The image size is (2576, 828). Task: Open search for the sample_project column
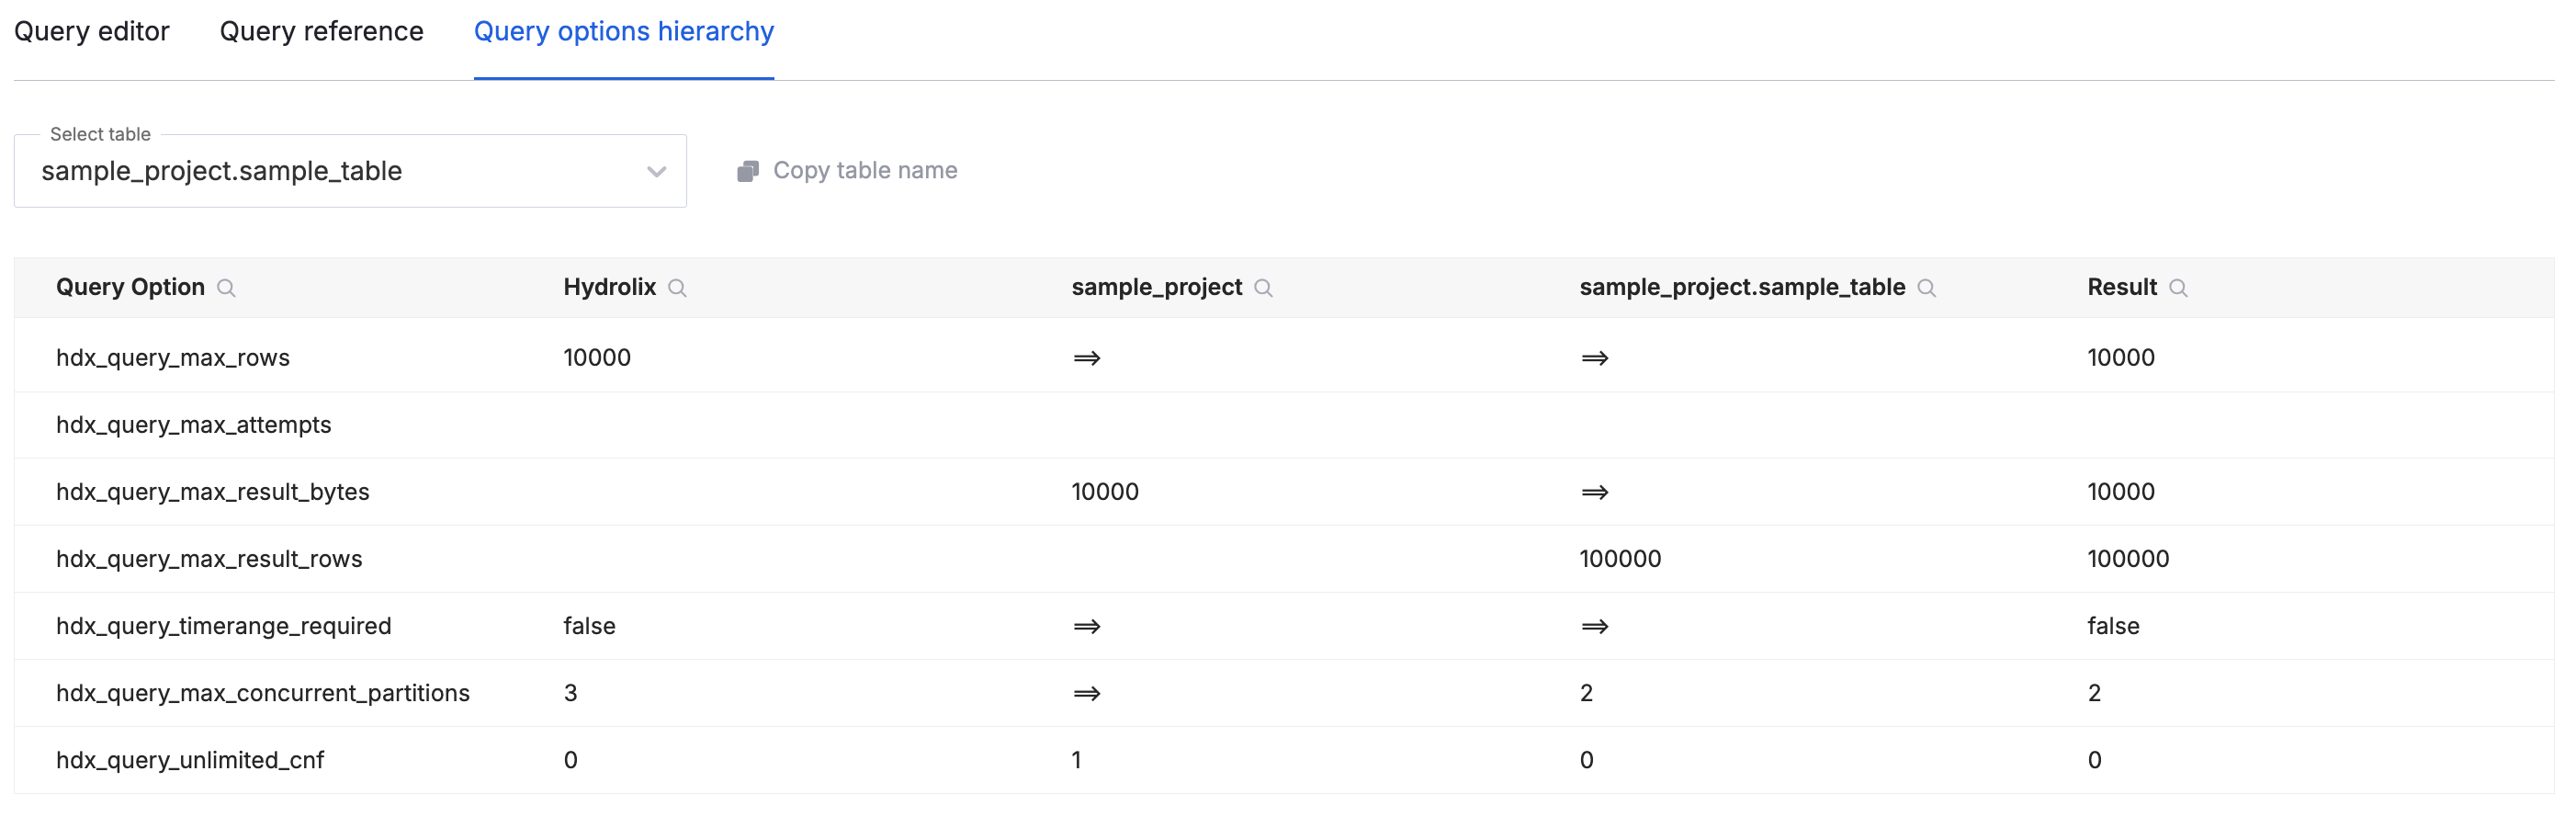[1263, 288]
